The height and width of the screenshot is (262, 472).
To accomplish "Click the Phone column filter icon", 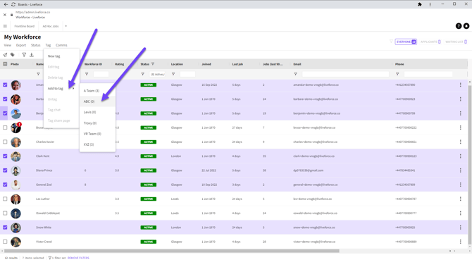I will click(x=397, y=74).
